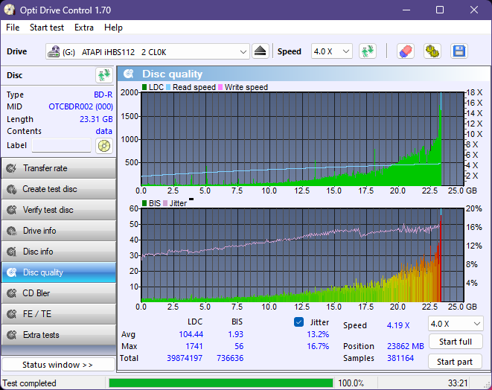This screenshot has width=492, height=390.
Task: Click the Transfer rate sidebar icon
Action: coord(12,168)
